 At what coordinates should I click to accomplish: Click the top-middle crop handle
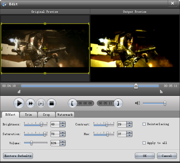coord(45,24)
